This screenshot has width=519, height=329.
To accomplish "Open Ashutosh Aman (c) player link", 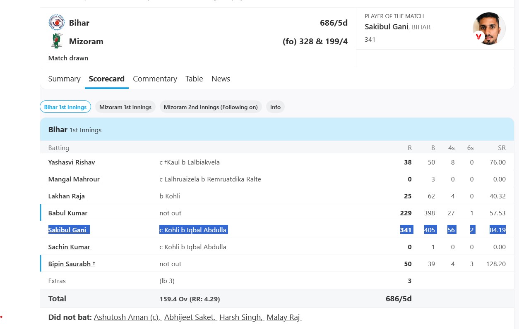I will pos(127,317).
